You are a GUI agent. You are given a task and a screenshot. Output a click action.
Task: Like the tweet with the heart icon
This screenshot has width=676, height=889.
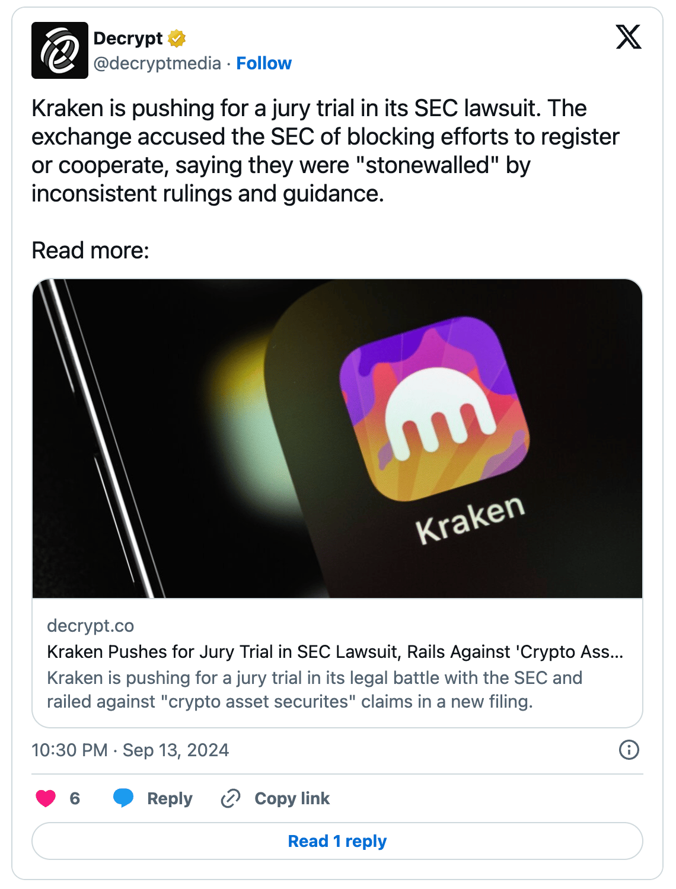[x=46, y=799]
